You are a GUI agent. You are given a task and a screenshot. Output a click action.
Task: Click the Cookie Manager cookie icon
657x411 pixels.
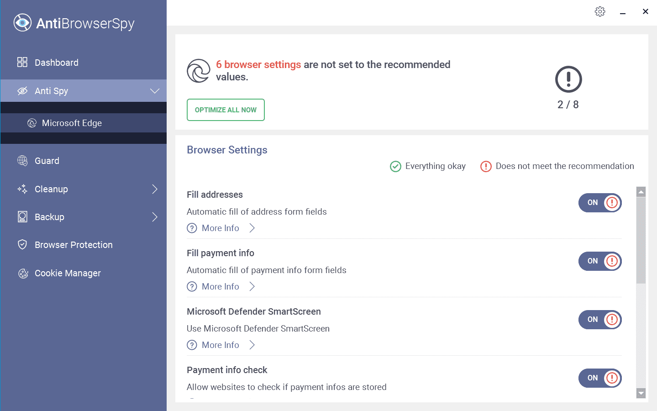pos(23,273)
